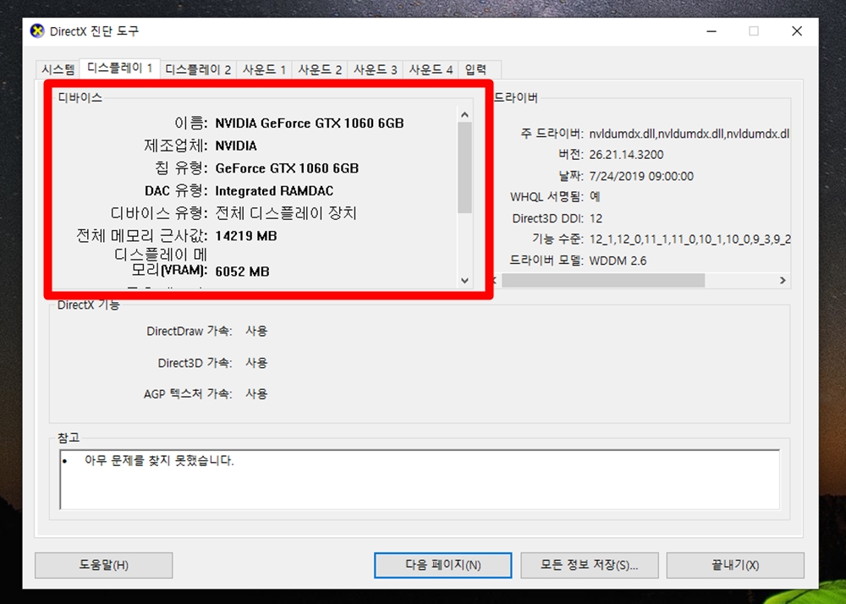Click the 도움말(H) button
The width and height of the screenshot is (846, 604).
point(103,565)
